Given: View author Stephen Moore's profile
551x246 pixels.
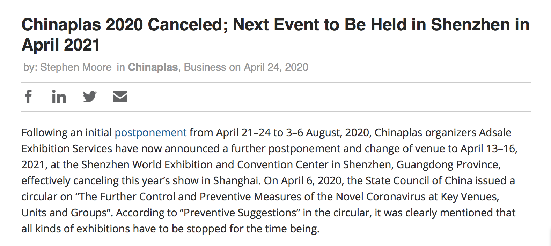Looking at the screenshot, I should (76, 67).
